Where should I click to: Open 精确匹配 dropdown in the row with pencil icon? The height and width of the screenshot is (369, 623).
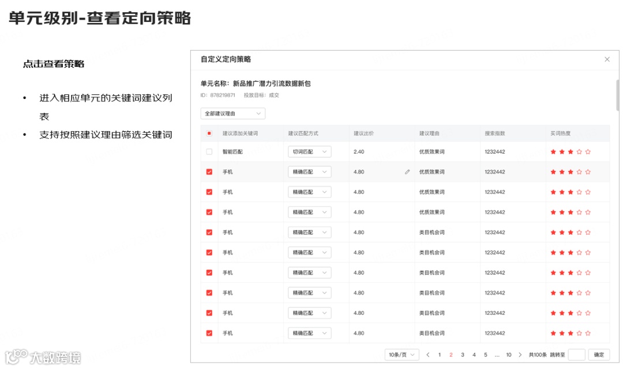click(x=310, y=172)
